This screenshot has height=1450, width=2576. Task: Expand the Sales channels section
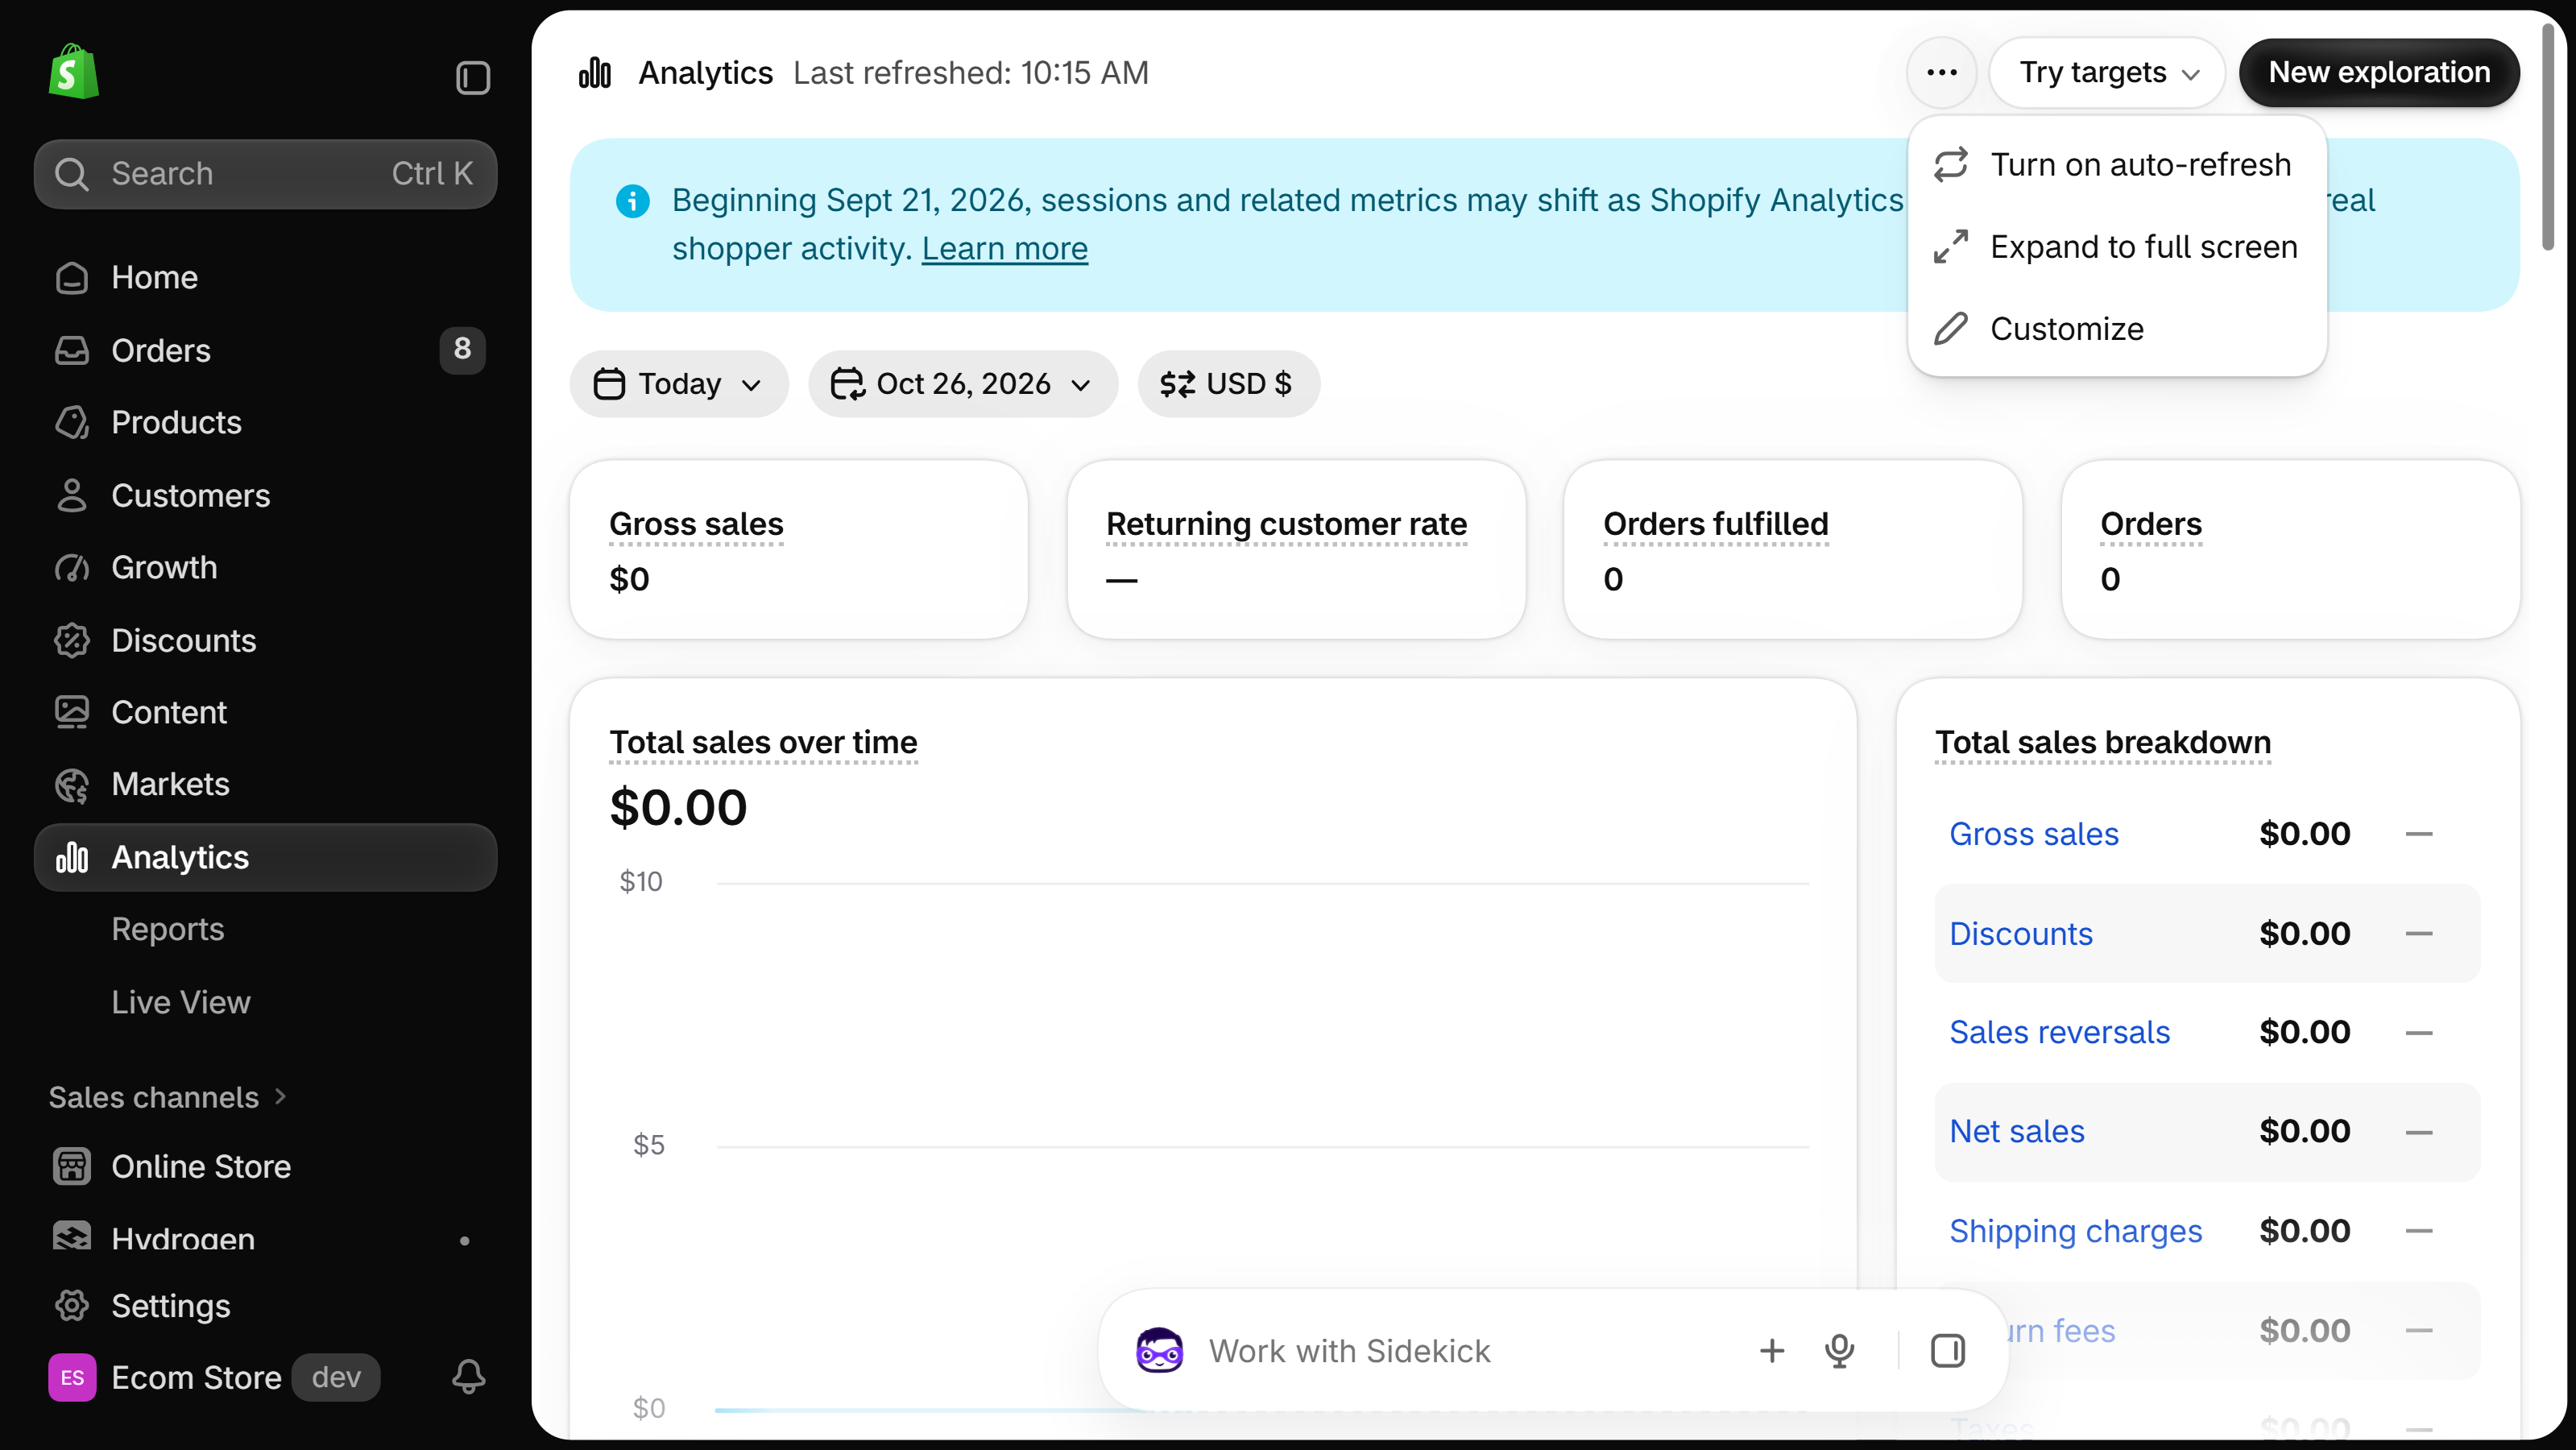coord(167,1097)
